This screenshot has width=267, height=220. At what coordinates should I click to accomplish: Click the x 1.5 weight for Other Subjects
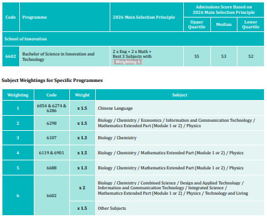83,208
